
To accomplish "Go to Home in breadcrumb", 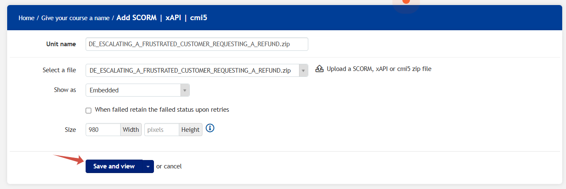I will (26, 18).
